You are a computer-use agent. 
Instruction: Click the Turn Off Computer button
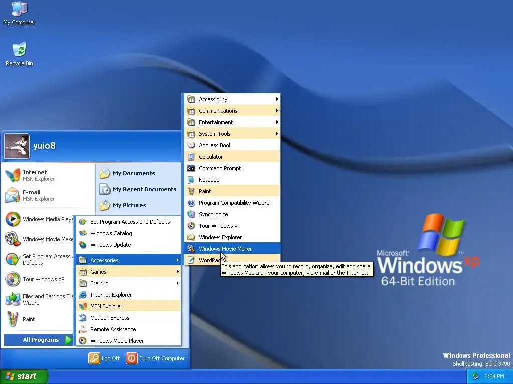point(156,358)
